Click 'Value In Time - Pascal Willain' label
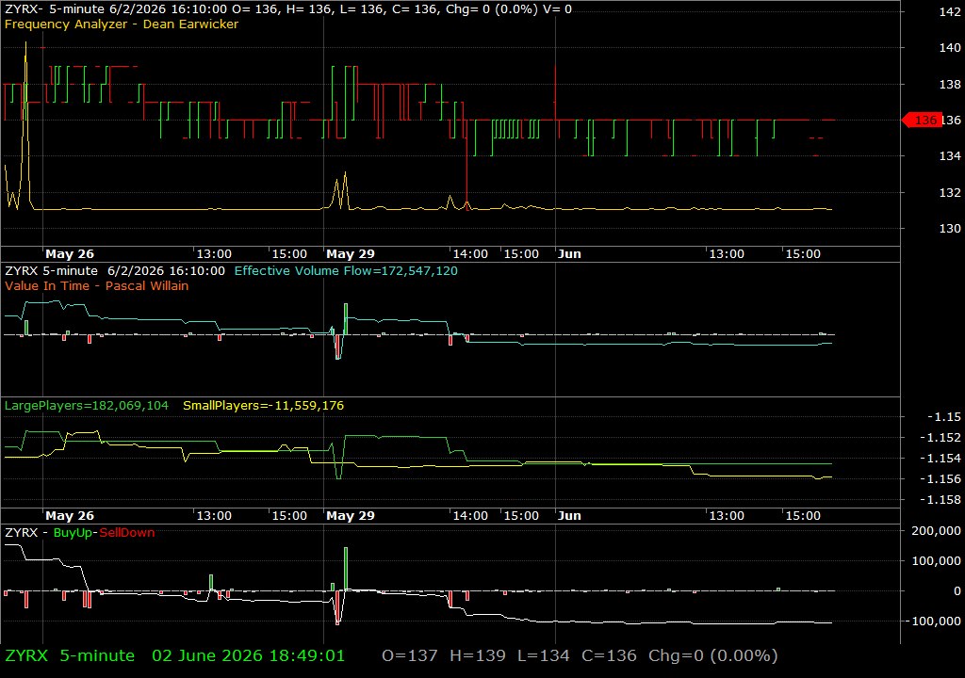The image size is (965, 678). (97, 285)
